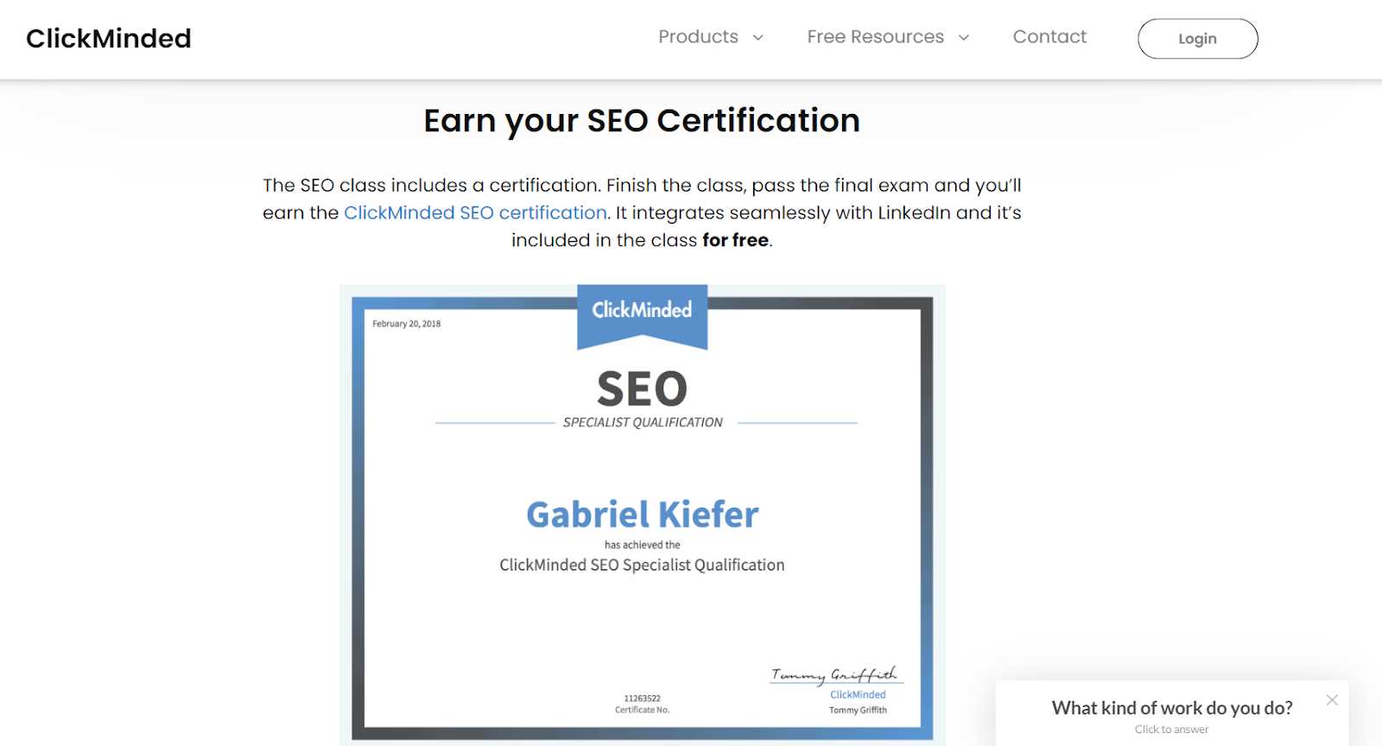Select 'What kind of work do you do?' text

[x=1172, y=708]
